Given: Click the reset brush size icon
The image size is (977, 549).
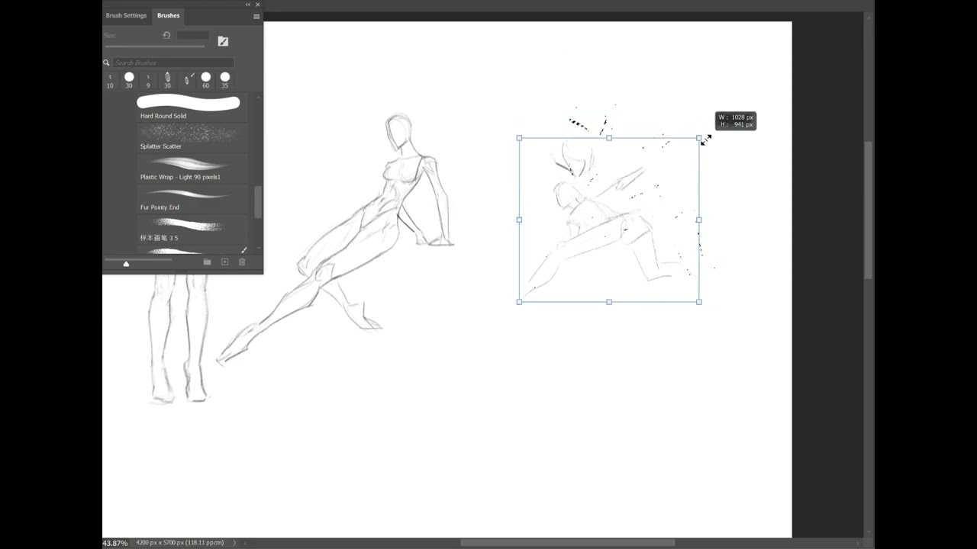Looking at the screenshot, I should point(166,35).
